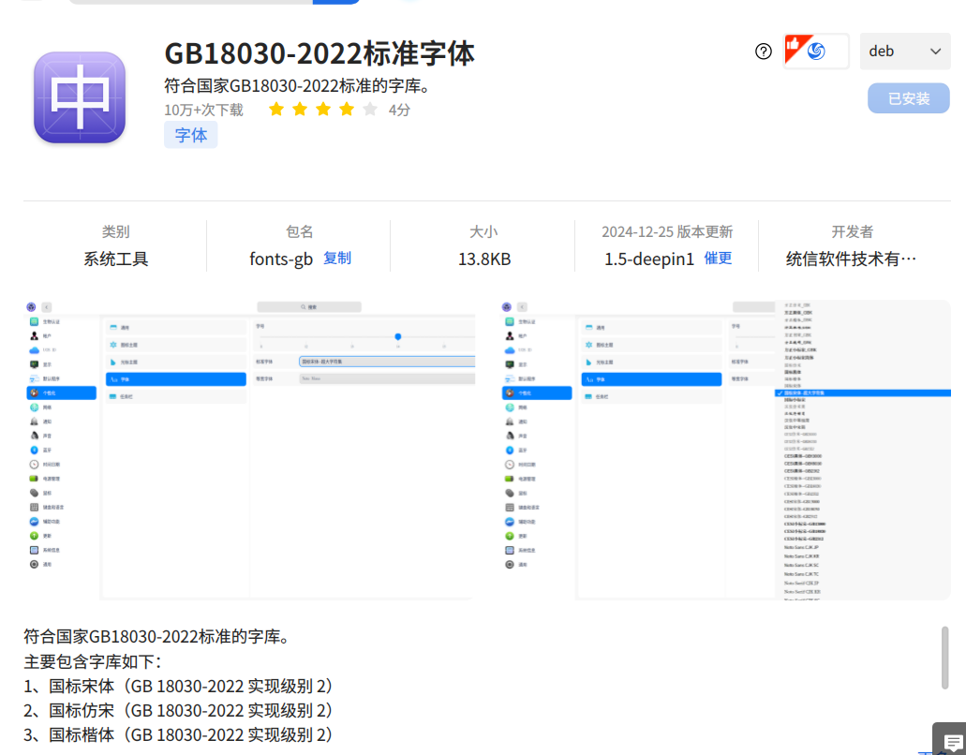Click the version number 1.5-deepin1
This screenshot has width=966, height=755.
(x=649, y=259)
